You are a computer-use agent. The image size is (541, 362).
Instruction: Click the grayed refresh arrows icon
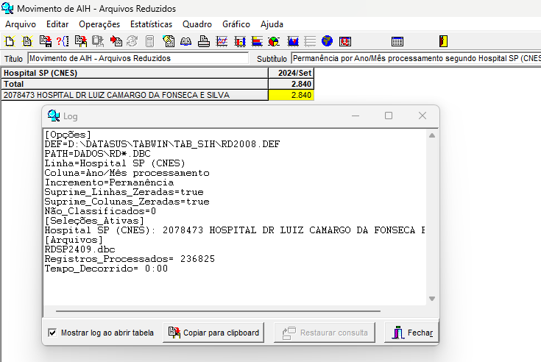coord(132,41)
